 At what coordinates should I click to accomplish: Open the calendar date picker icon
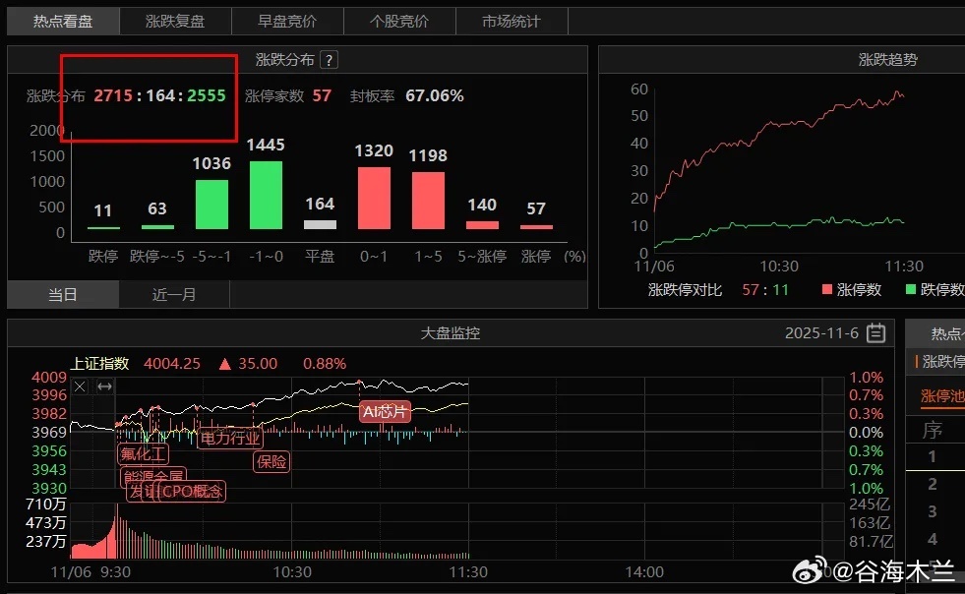pos(875,333)
